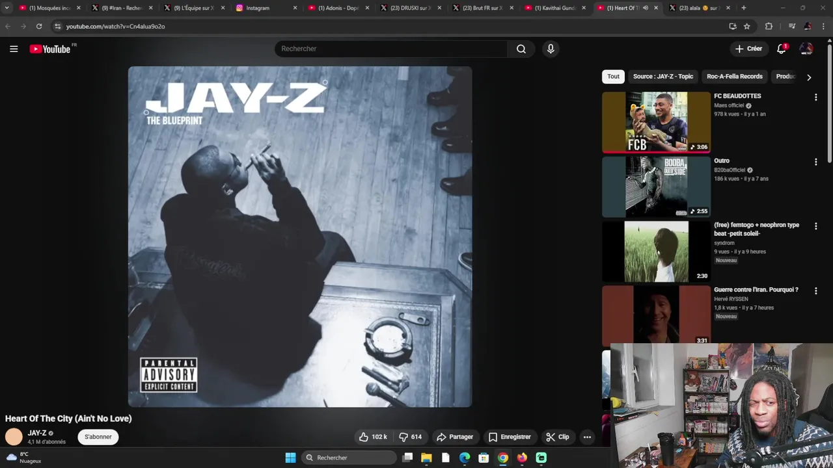Click the YouTube Rechercher search field
This screenshot has width=833, height=468.
(x=390, y=49)
